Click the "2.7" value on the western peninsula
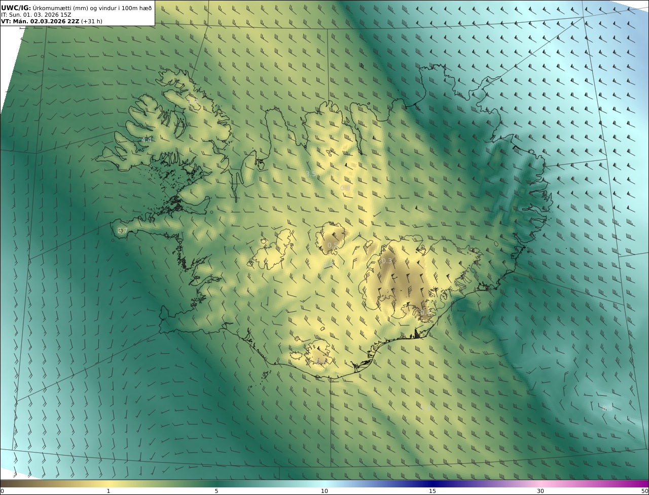The image size is (649, 495). click(x=122, y=231)
